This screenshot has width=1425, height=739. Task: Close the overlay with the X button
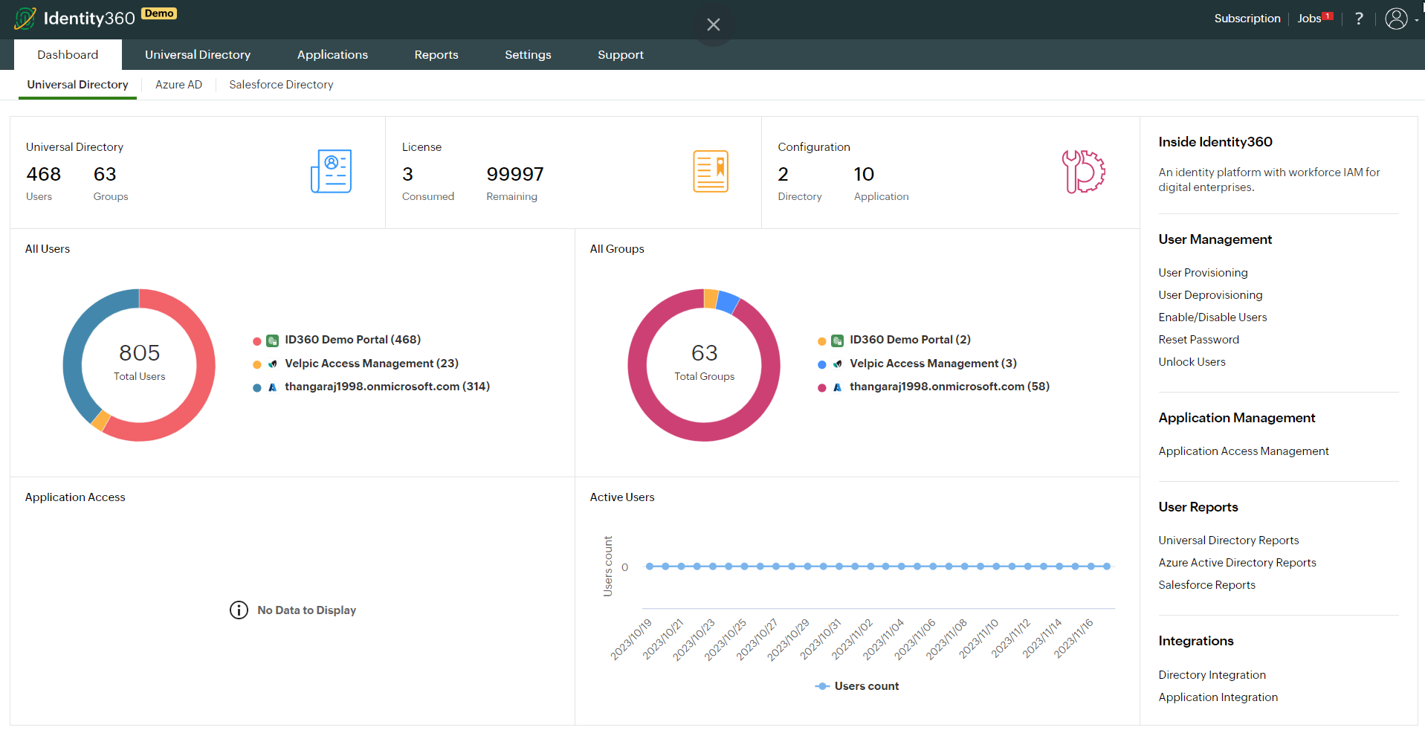tap(713, 25)
